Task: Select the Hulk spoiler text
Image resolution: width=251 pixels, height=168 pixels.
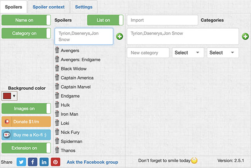Action: (x=65, y=105)
